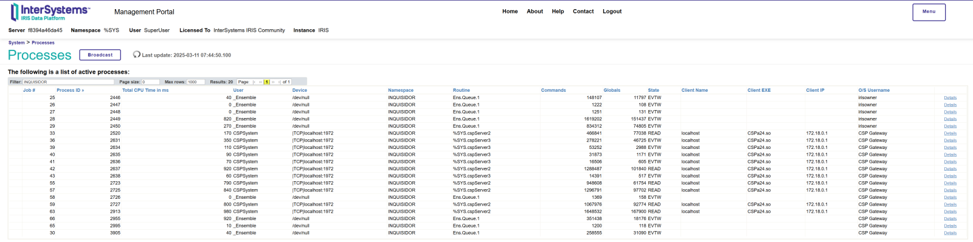Screen dimensions: 973x242
Task: Open Details for process 2913
Action: tap(950, 212)
